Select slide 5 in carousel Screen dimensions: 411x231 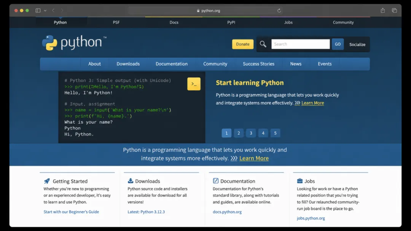(275, 133)
